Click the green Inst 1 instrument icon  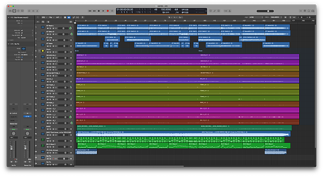click(x=42, y=139)
